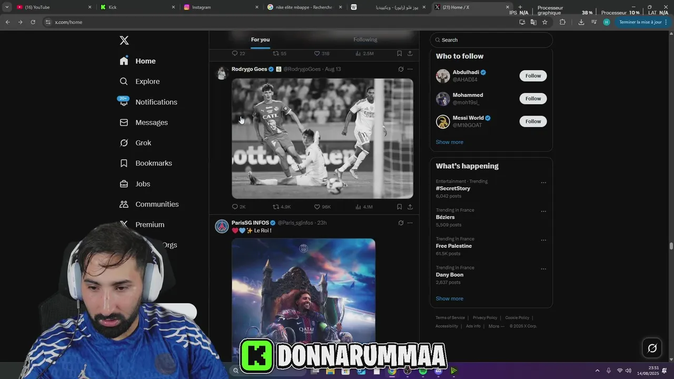Repost Rodrygo Goes post
Viewport: 674px width, 379px height.
click(281, 207)
